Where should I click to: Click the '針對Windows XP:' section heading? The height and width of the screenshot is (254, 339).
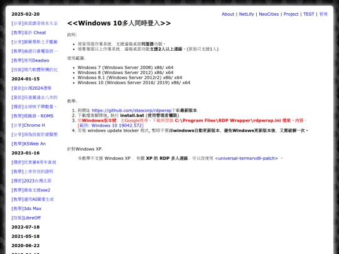[85, 149]
